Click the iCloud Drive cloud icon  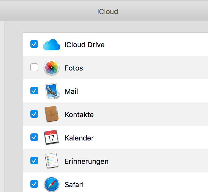point(51,44)
